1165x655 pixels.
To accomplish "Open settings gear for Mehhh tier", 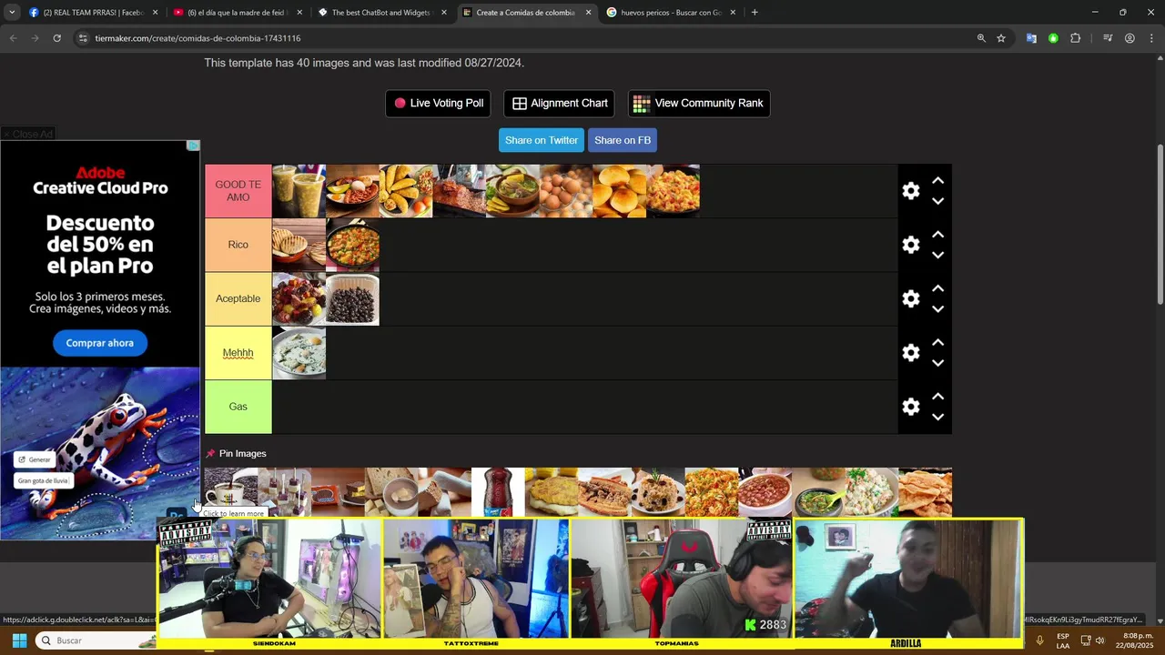I will coord(910,353).
